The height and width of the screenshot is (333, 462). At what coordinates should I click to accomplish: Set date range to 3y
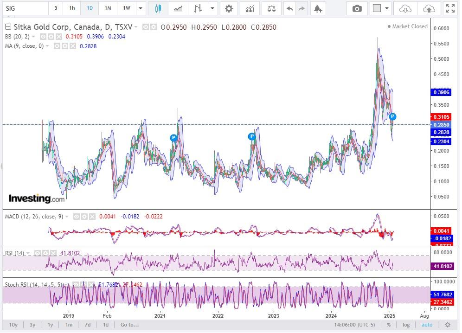[x=32, y=325]
